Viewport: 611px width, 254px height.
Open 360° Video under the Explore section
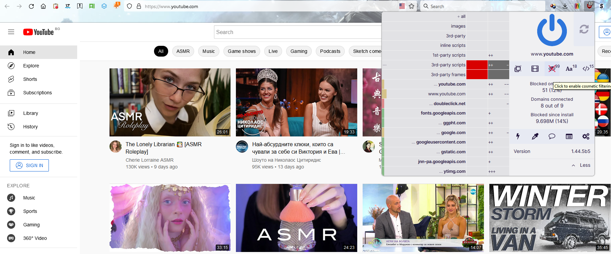click(x=38, y=238)
